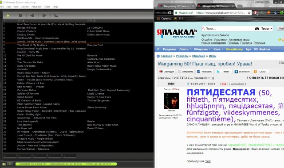
Task: Click the camera image-search icon
Action: click(x=256, y=28)
